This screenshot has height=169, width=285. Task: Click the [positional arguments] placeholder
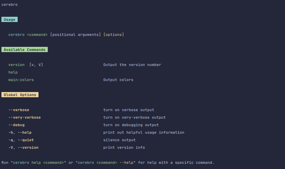(x=76, y=35)
